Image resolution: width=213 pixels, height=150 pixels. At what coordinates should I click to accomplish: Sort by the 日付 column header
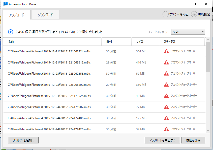coord(116,42)
